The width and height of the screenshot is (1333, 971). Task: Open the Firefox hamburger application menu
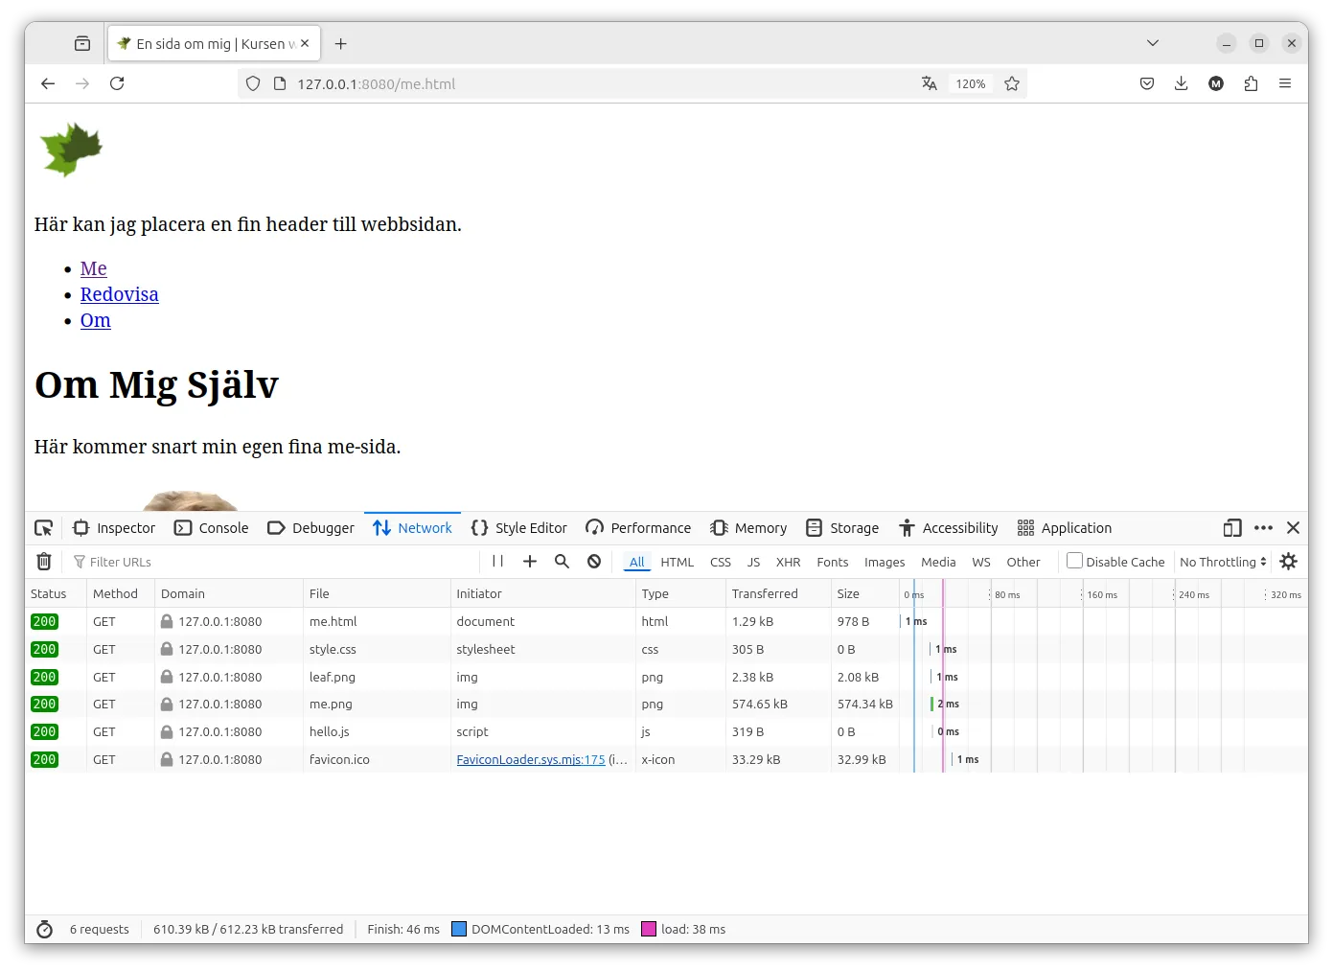click(1285, 83)
